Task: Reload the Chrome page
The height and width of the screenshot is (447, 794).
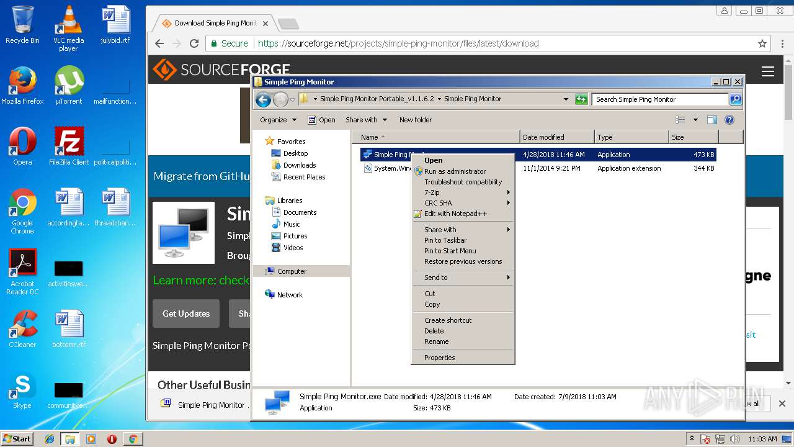Action: click(x=194, y=43)
